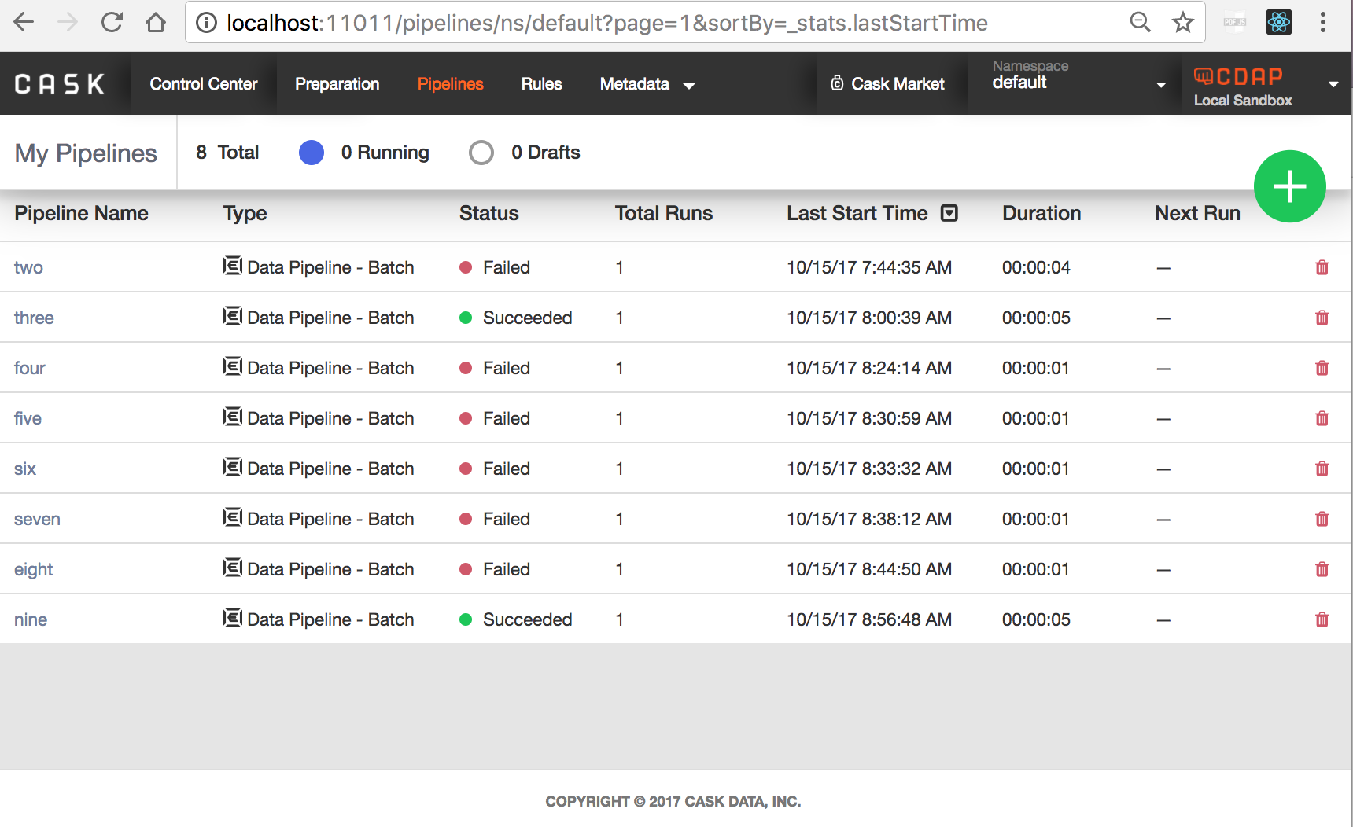This screenshot has height=827, width=1353.
Task: Open the Rules tab
Action: [x=542, y=84]
